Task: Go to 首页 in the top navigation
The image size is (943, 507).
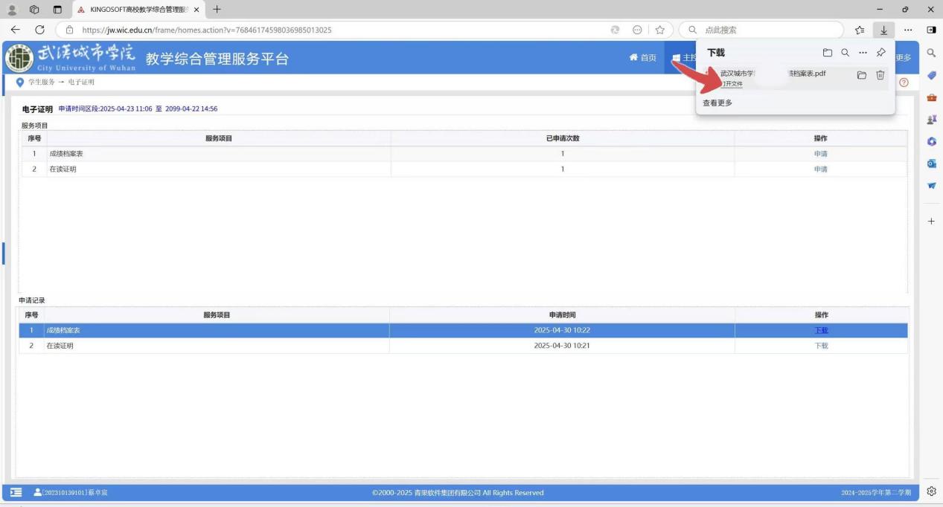Action: point(643,58)
